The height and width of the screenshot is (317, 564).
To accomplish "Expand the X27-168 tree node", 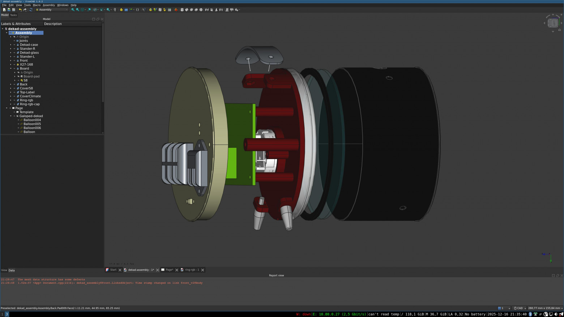I will [x=11, y=65].
